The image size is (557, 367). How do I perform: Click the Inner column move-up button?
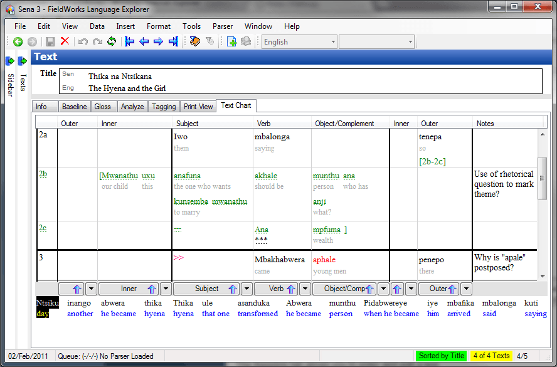coord(146,288)
